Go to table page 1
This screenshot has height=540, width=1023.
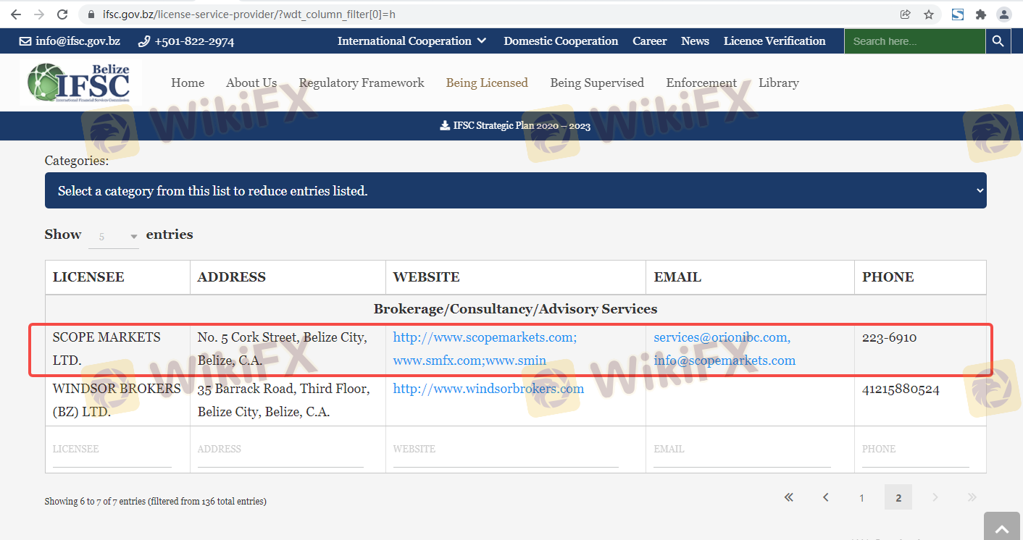click(861, 497)
